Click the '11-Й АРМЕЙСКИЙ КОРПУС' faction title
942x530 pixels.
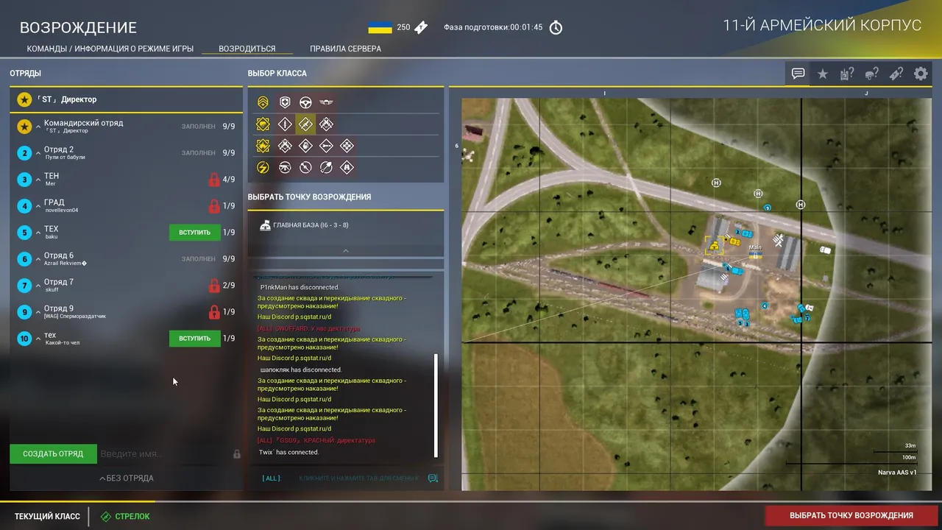(x=822, y=26)
